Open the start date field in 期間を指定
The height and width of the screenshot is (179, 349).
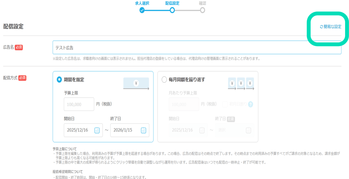pyautogui.click(x=83, y=130)
